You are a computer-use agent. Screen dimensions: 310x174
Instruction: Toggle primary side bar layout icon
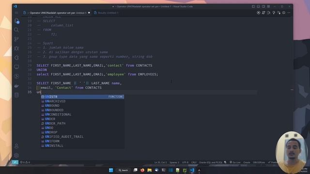point(253,6)
